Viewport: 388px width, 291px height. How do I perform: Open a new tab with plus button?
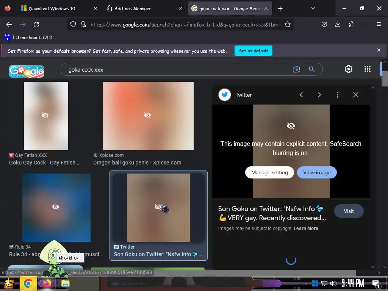(280, 9)
